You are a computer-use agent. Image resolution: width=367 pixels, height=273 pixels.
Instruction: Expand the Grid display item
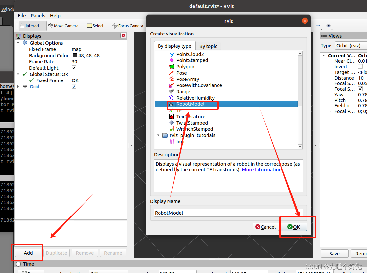(x=18, y=86)
